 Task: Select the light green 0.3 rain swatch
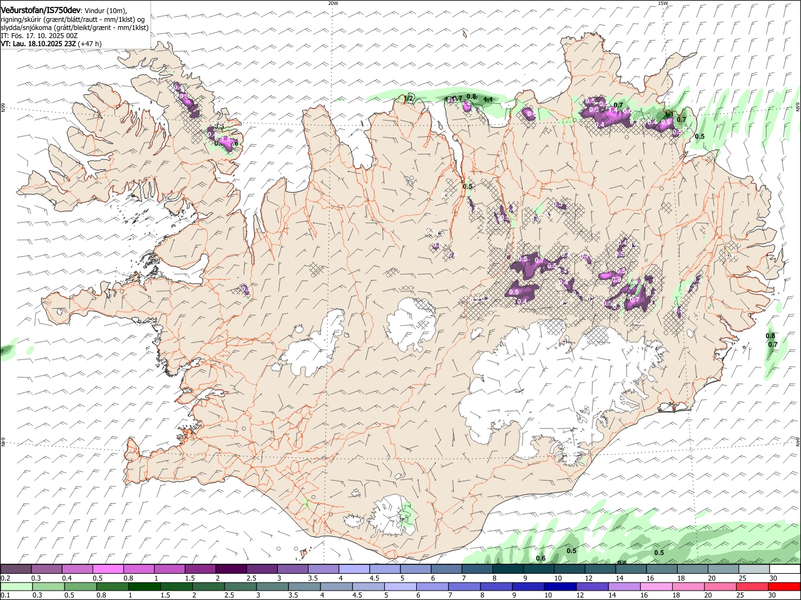point(48,587)
